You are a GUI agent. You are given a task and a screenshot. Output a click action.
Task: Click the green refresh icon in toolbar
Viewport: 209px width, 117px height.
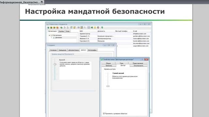point(102,27)
